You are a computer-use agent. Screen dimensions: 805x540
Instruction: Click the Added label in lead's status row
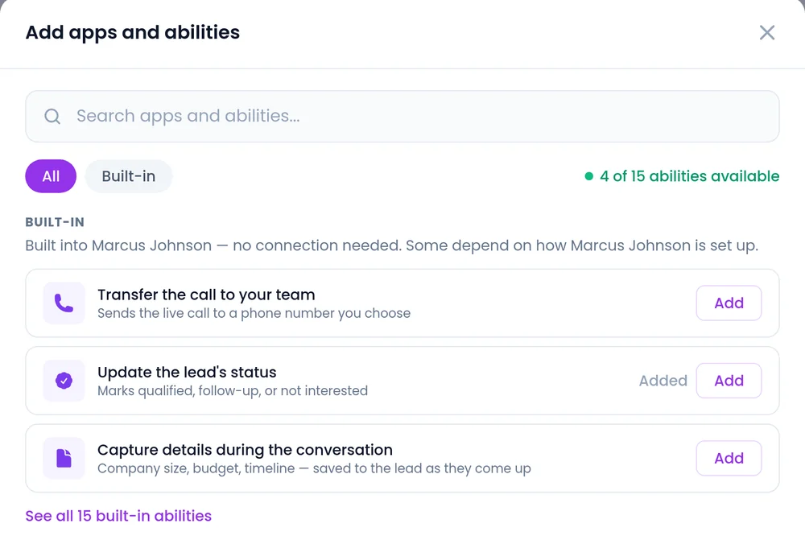click(663, 381)
